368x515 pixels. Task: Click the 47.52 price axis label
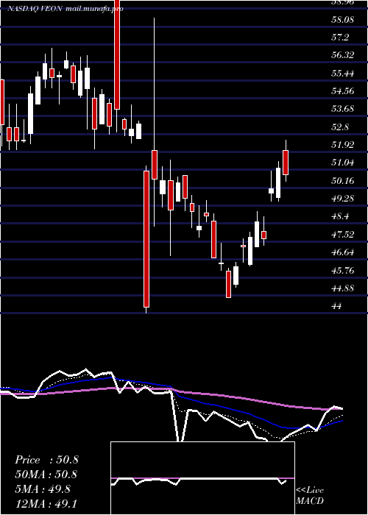(343, 234)
